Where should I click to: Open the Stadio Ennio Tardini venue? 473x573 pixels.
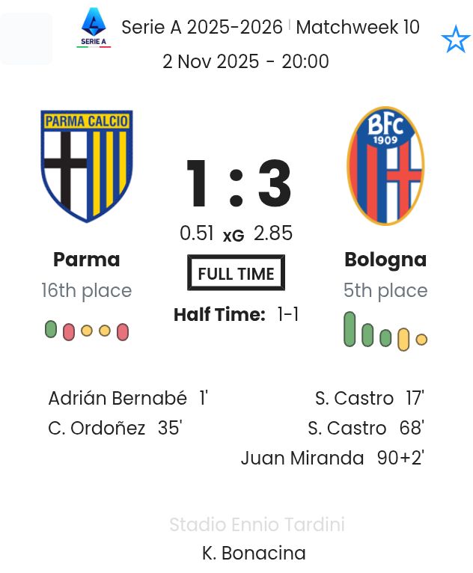pyautogui.click(x=257, y=524)
